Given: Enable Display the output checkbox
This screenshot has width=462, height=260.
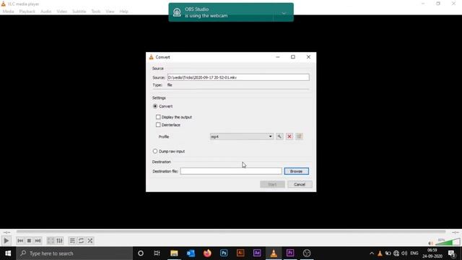Looking at the screenshot, I should tap(158, 117).
